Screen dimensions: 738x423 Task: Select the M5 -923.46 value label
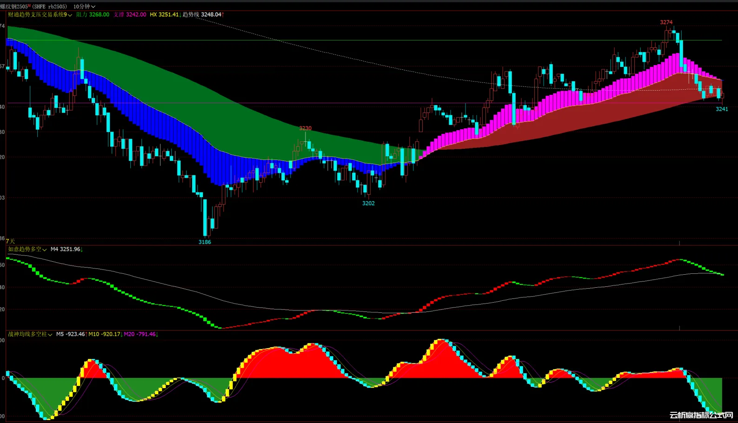point(71,334)
